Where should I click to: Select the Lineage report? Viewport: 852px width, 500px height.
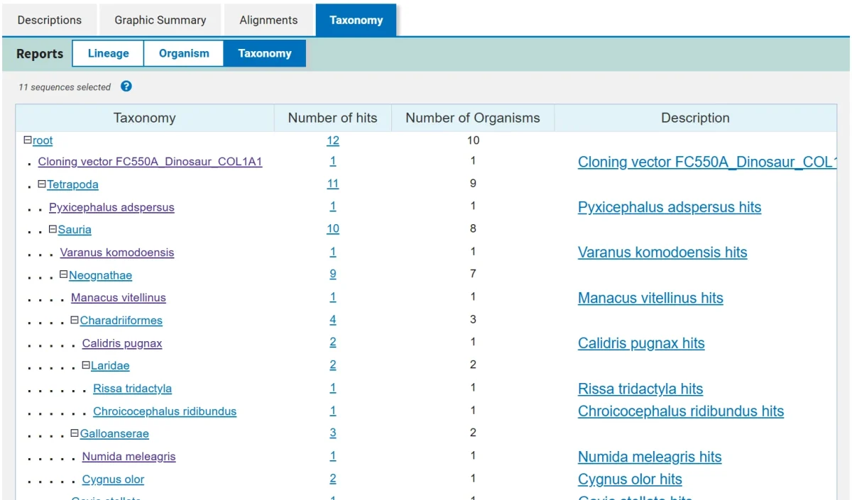[x=108, y=53]
